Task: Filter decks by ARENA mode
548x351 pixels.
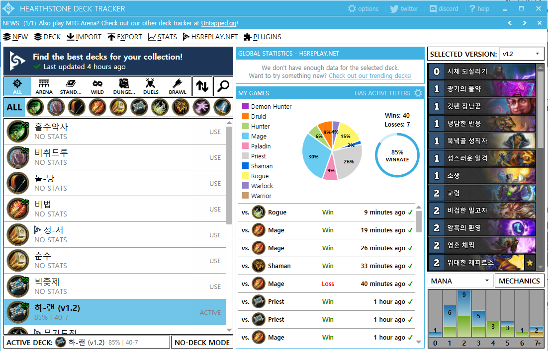Action: (x=44, y=86)
